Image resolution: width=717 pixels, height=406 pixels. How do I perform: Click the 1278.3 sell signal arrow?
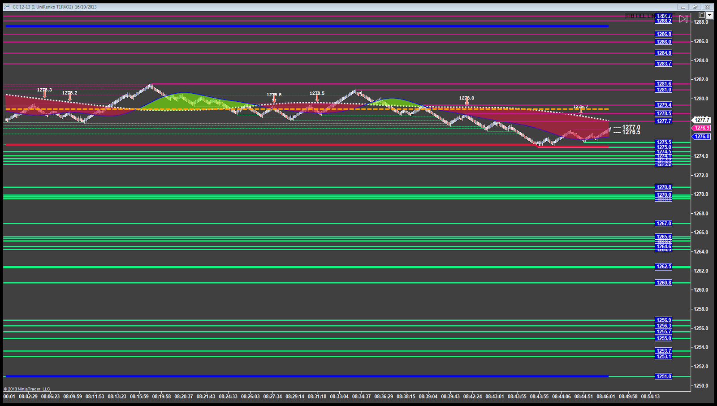click(44, 95)
